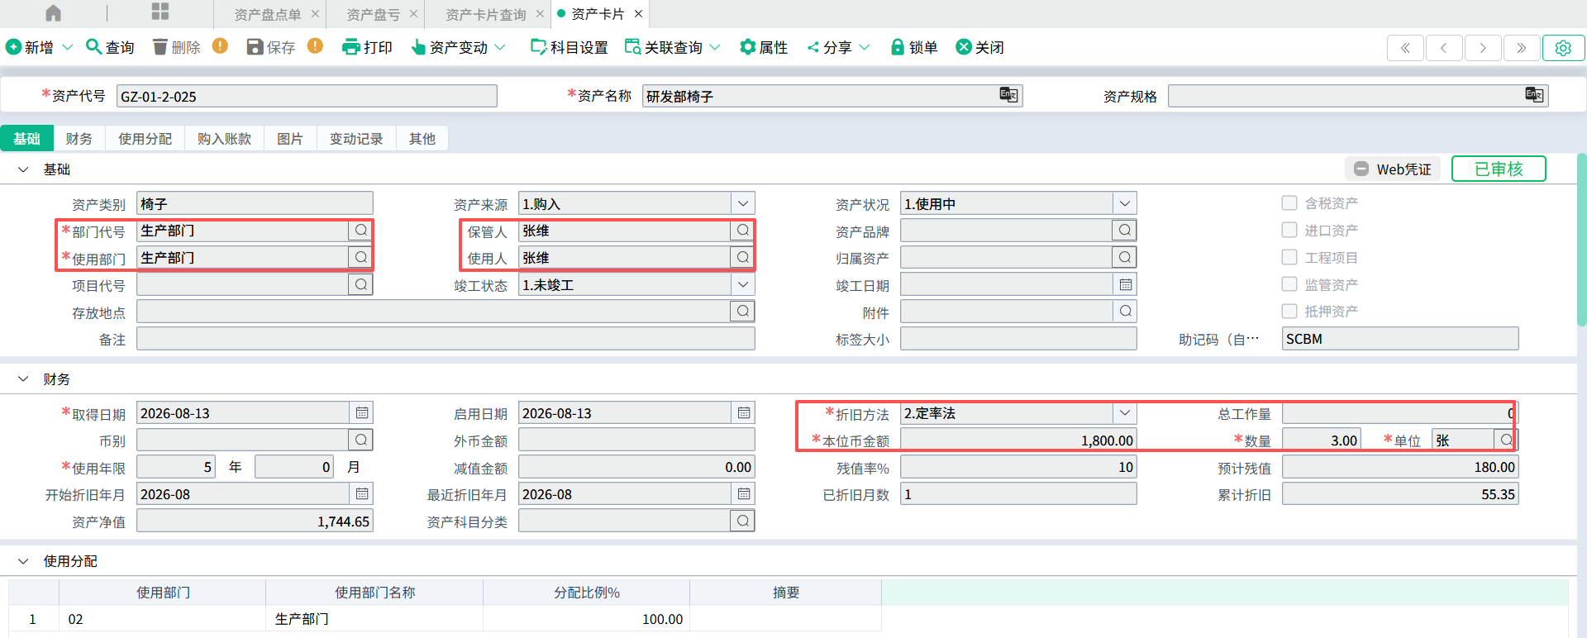Open calendar picker for 取得日期

[362, 412]
